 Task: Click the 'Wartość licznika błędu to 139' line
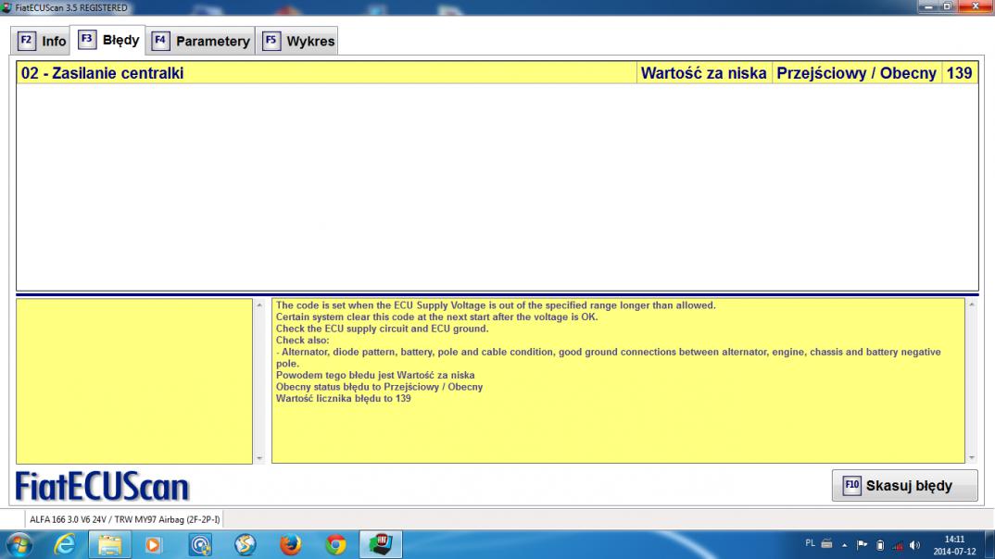click(x=344, y=399)
